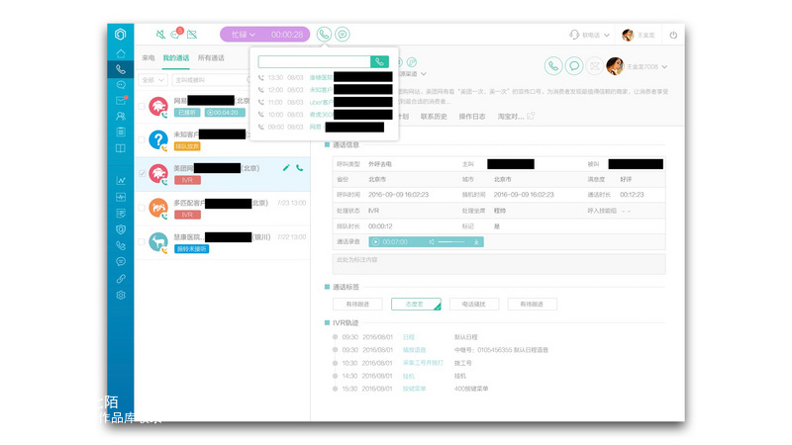Call the customer with round phone button

click(553, 66)
